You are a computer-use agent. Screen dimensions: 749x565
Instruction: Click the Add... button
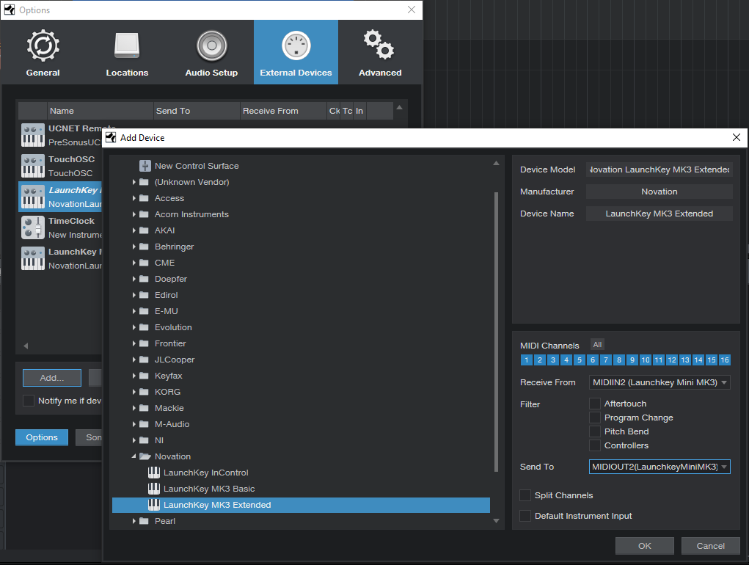click(52, 378)
